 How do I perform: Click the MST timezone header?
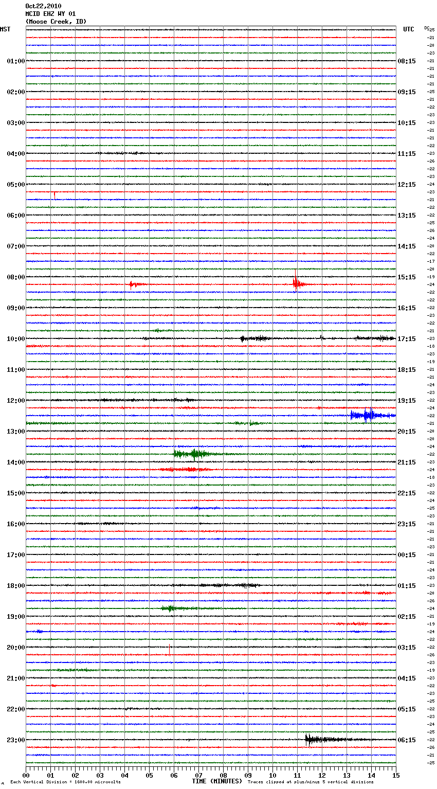pos(5,29)
